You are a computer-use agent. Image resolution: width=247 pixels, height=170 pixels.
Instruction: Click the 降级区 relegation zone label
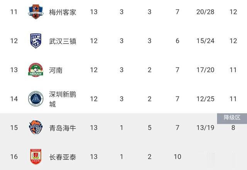232,118
